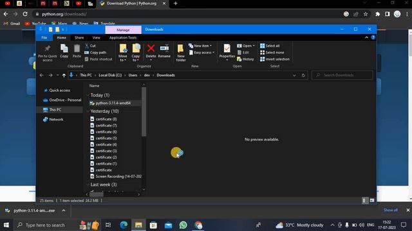Rename the selected file
Image resolution: width=412 pixels, height=231 pixels.
point(164,51)
